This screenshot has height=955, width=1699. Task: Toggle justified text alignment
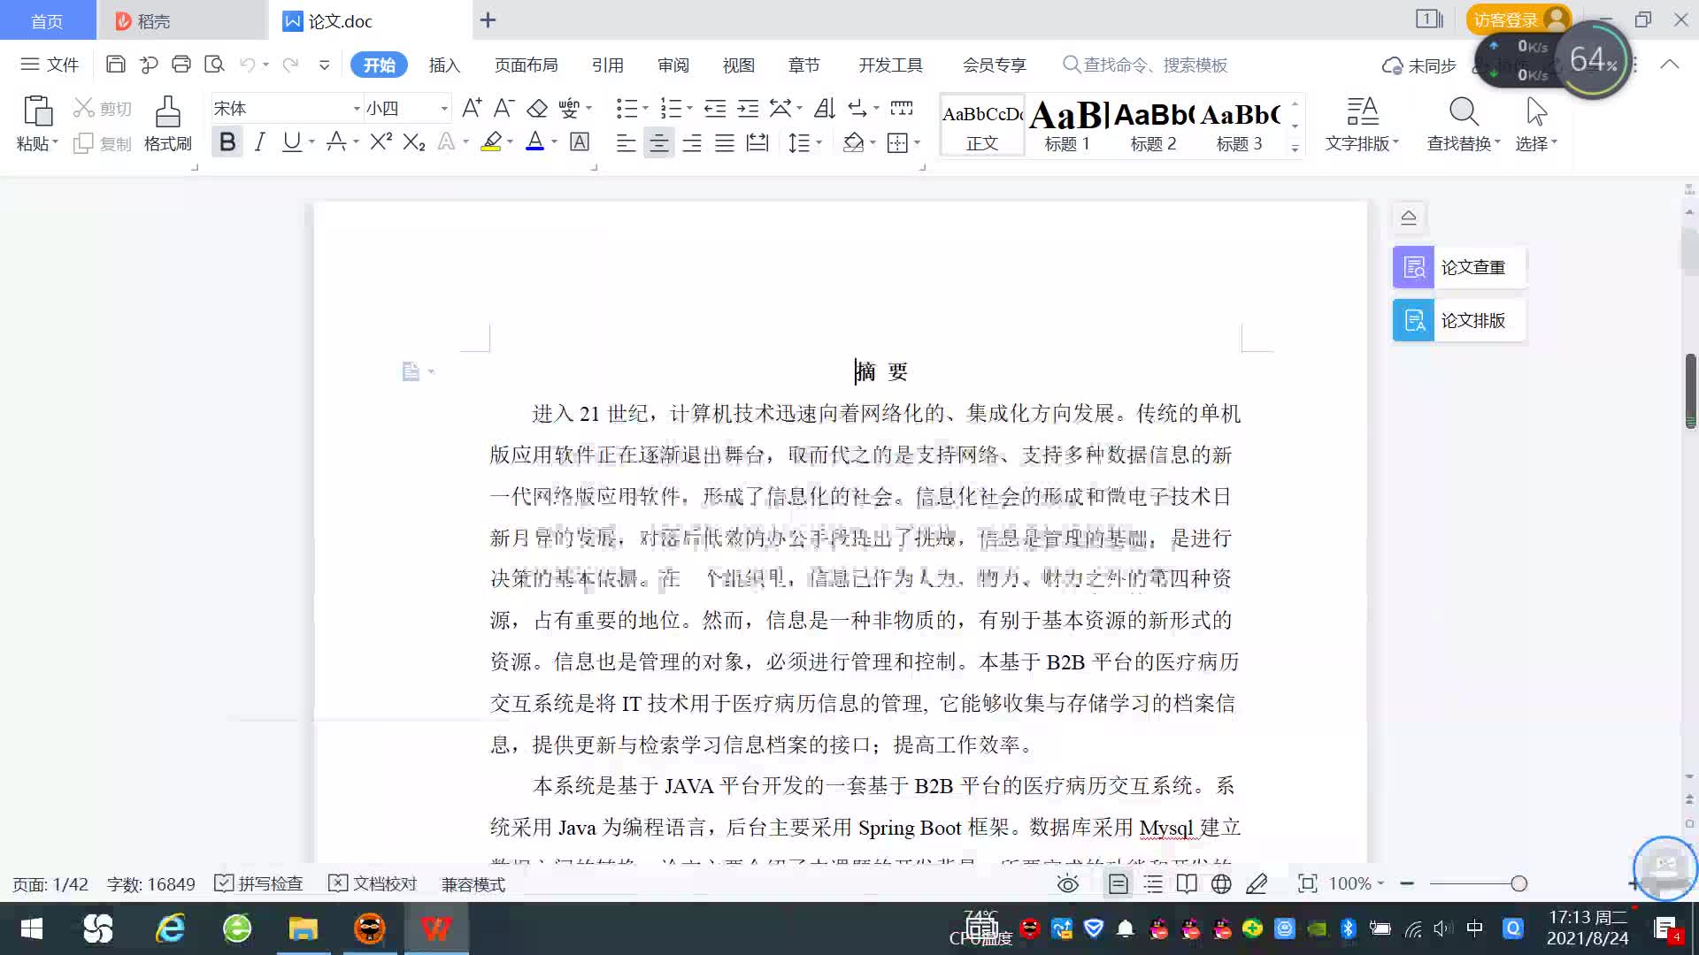coord(725,142)
